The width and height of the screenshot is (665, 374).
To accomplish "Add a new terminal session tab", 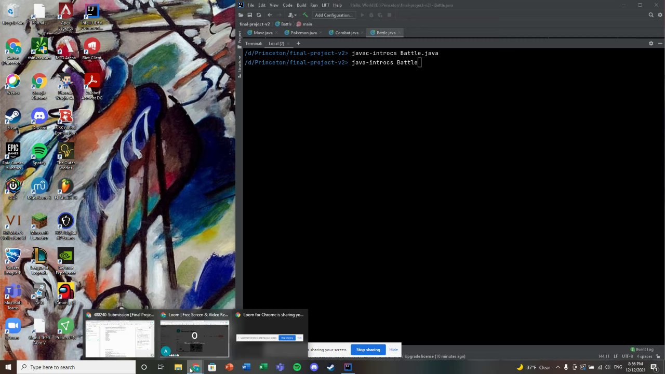I will pyautogui.click(x=298, y=44).
